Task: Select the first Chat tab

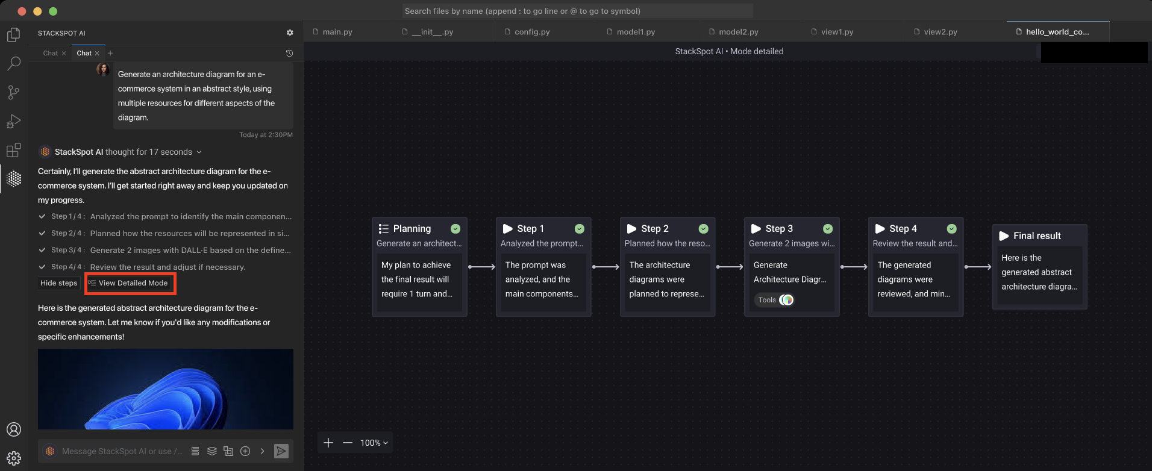Action: click(x=51, y=53)
